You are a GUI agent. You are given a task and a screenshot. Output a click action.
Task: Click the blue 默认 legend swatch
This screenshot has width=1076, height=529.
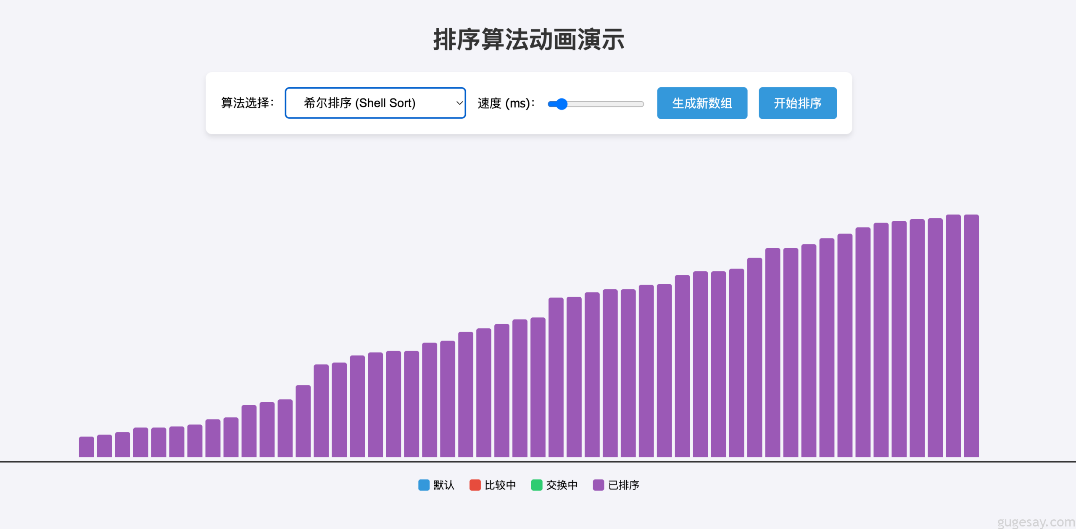(424, 485)
